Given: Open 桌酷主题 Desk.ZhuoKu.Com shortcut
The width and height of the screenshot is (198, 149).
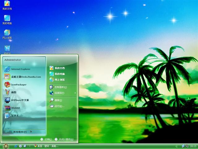Looking at the screenshot, I should click(x=25, y=77).
